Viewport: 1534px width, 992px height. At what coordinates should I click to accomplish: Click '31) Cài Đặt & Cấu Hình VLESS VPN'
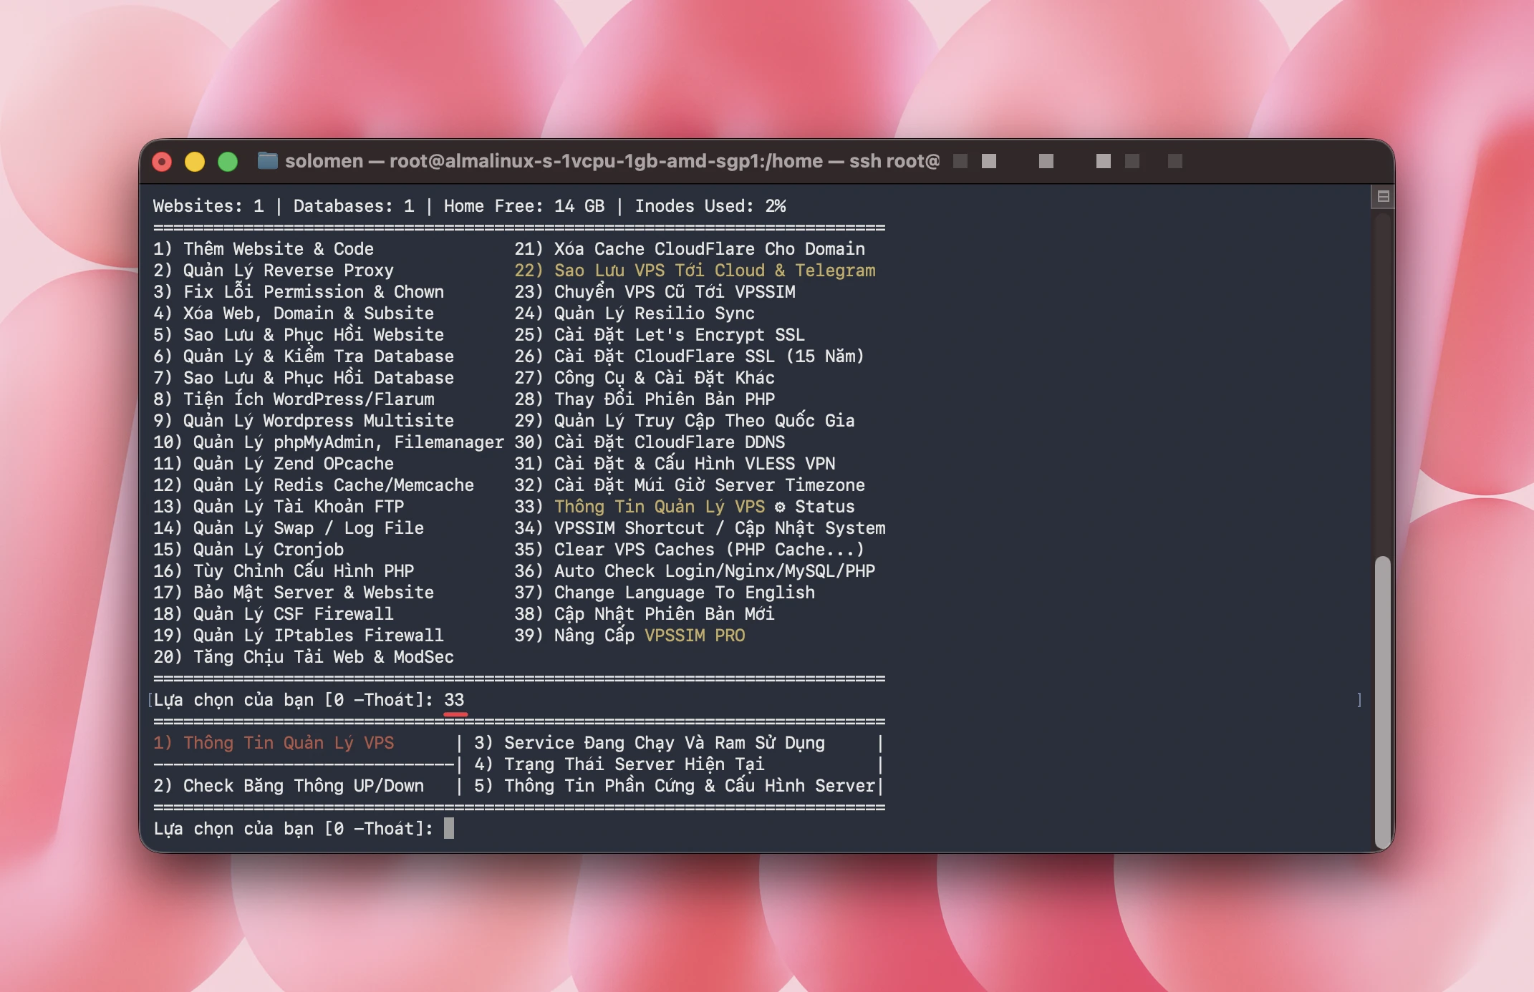[x=675, y=464]
